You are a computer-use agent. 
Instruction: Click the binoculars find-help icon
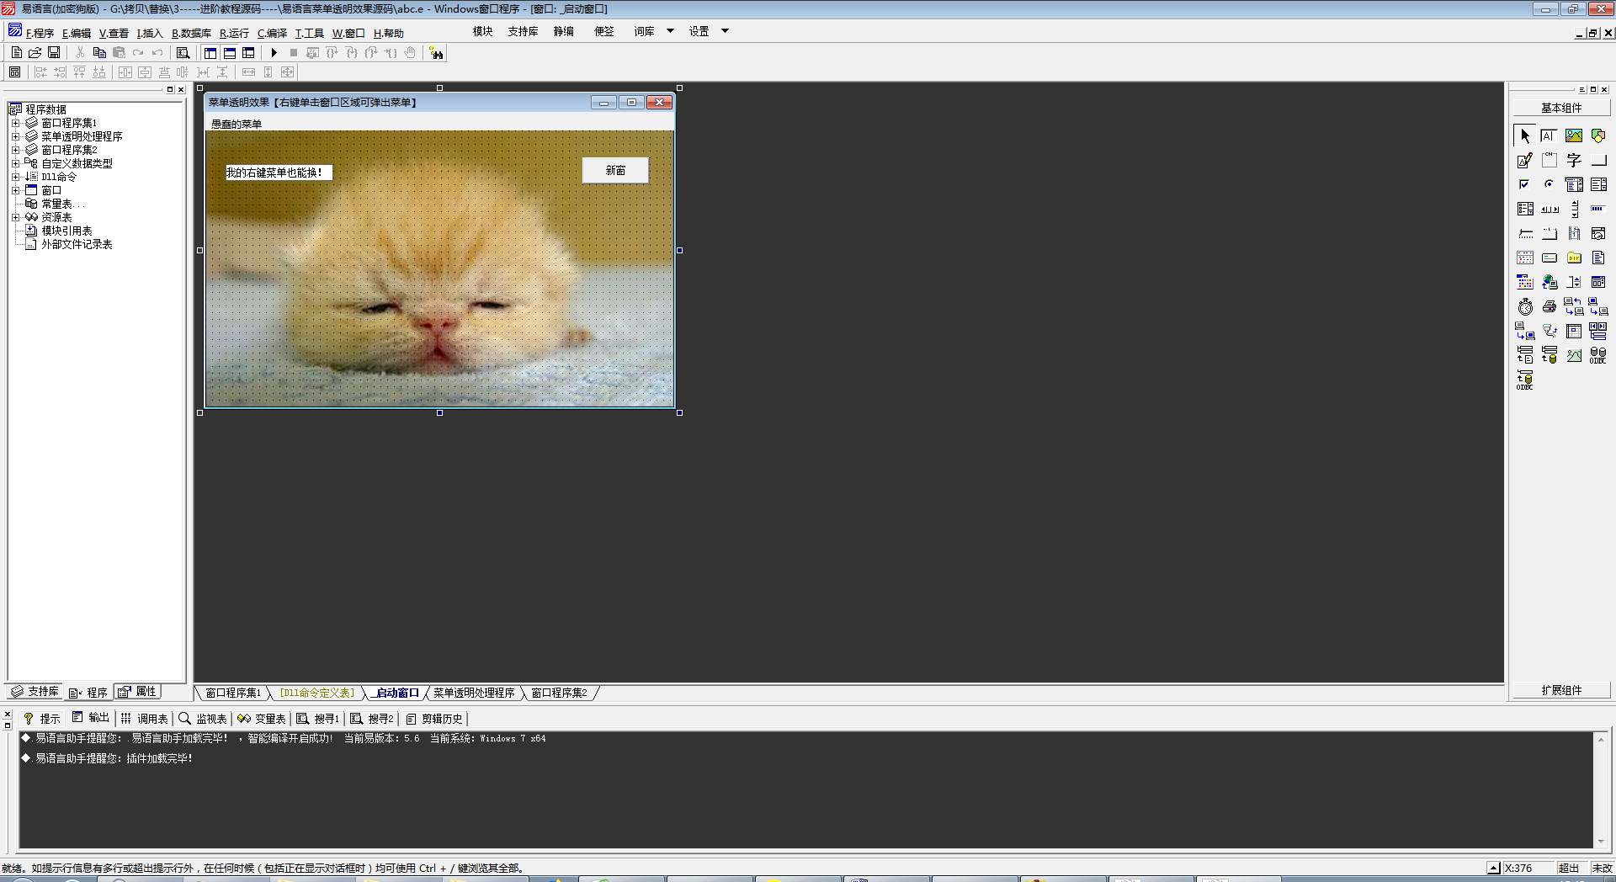[x=436, y=53]
